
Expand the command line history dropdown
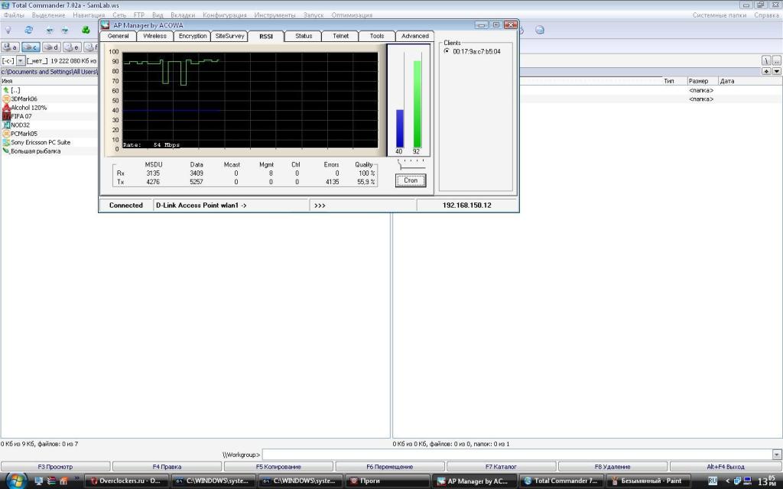[x=777, y=455]
